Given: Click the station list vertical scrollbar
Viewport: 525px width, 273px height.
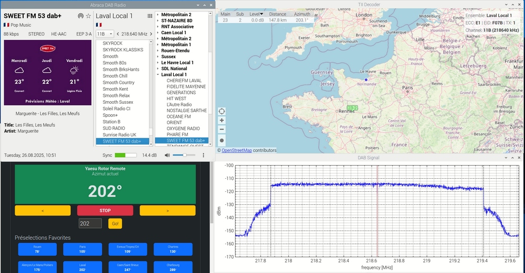Looking at the screenshot, I should [151, 132].
